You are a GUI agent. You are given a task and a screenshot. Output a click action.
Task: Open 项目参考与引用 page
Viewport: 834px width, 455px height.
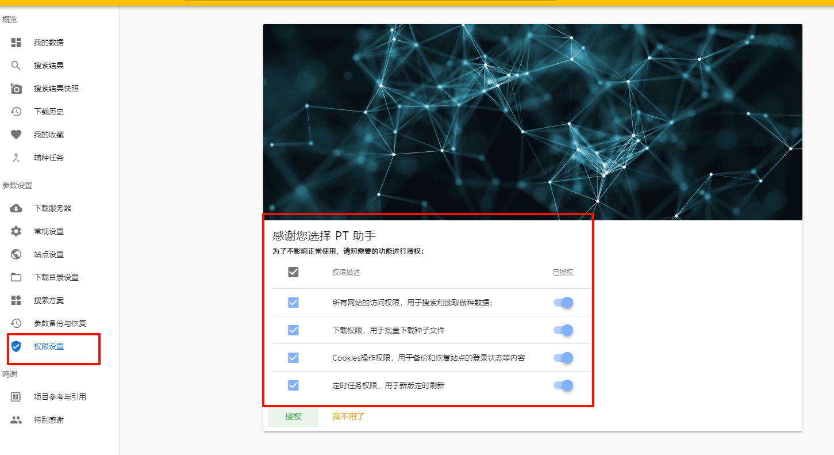[60, 397]
